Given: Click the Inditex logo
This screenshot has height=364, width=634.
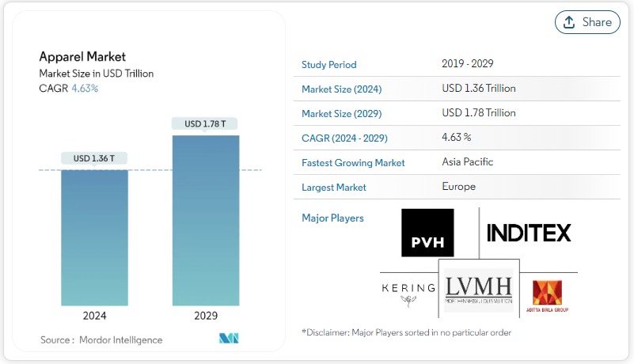Looking at the screenshot, I should (528, 233).
